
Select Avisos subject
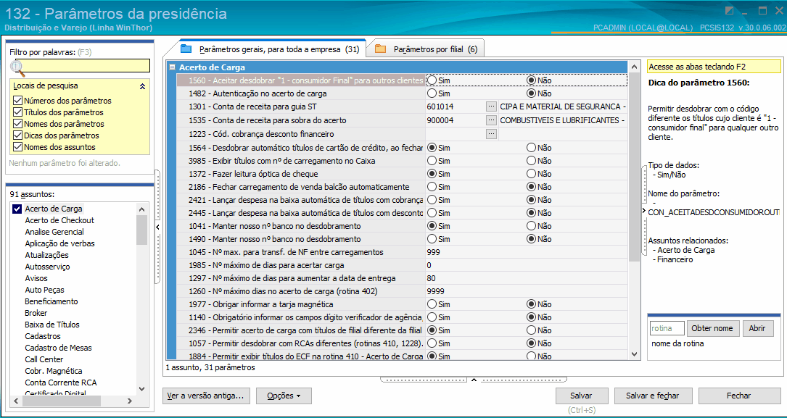click(36, 278)
